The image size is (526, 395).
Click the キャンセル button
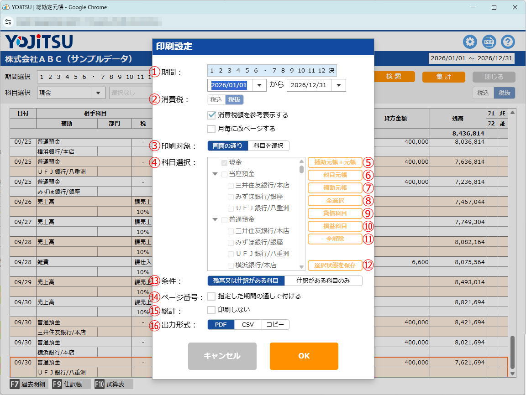(222, 356)
